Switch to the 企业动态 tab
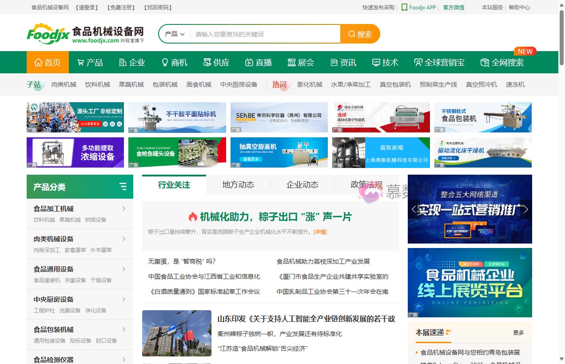Image resolution: width=565 pixels, height=364 pixels. click(x=302, y=185)
